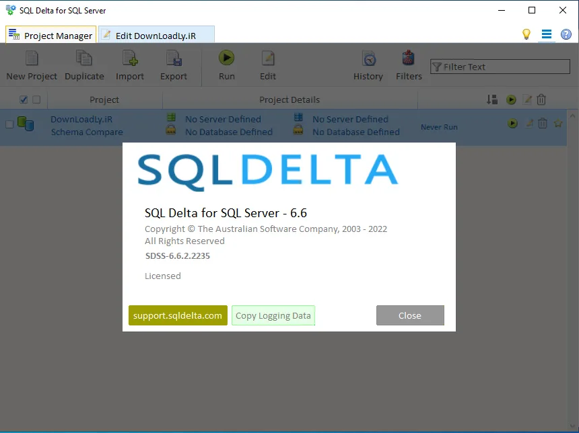Open the Filters toolbar icon
The height and width of the screenshot is (433, 579).
[x=408, y=58]
